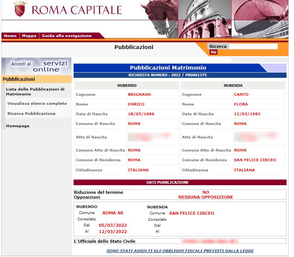Select NESSUNA OPPOSIZIONE text
Viewport: 294px width, 257px height.
[x=206, y=197]
